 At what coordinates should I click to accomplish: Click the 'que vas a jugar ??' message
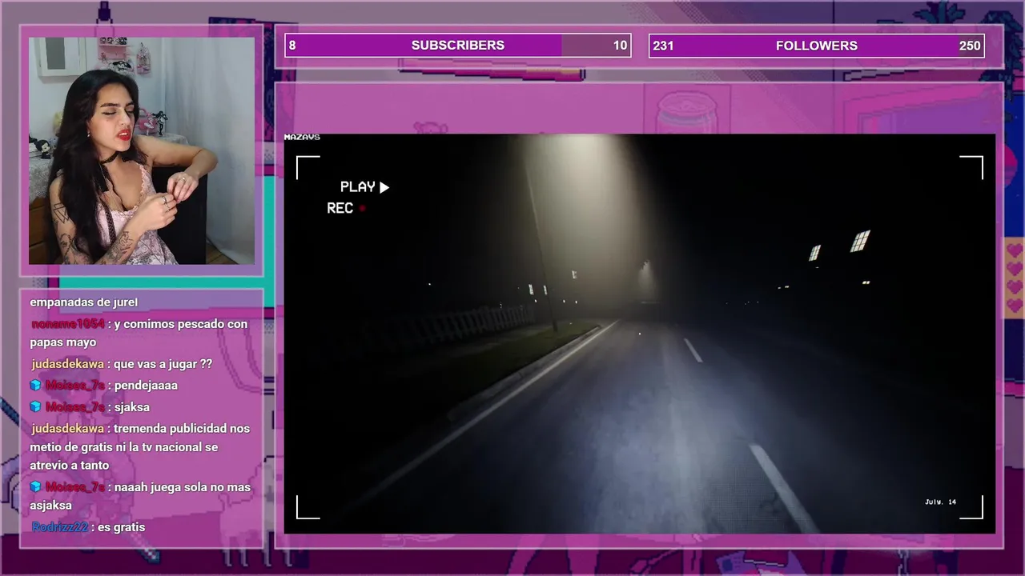[163, 363]
